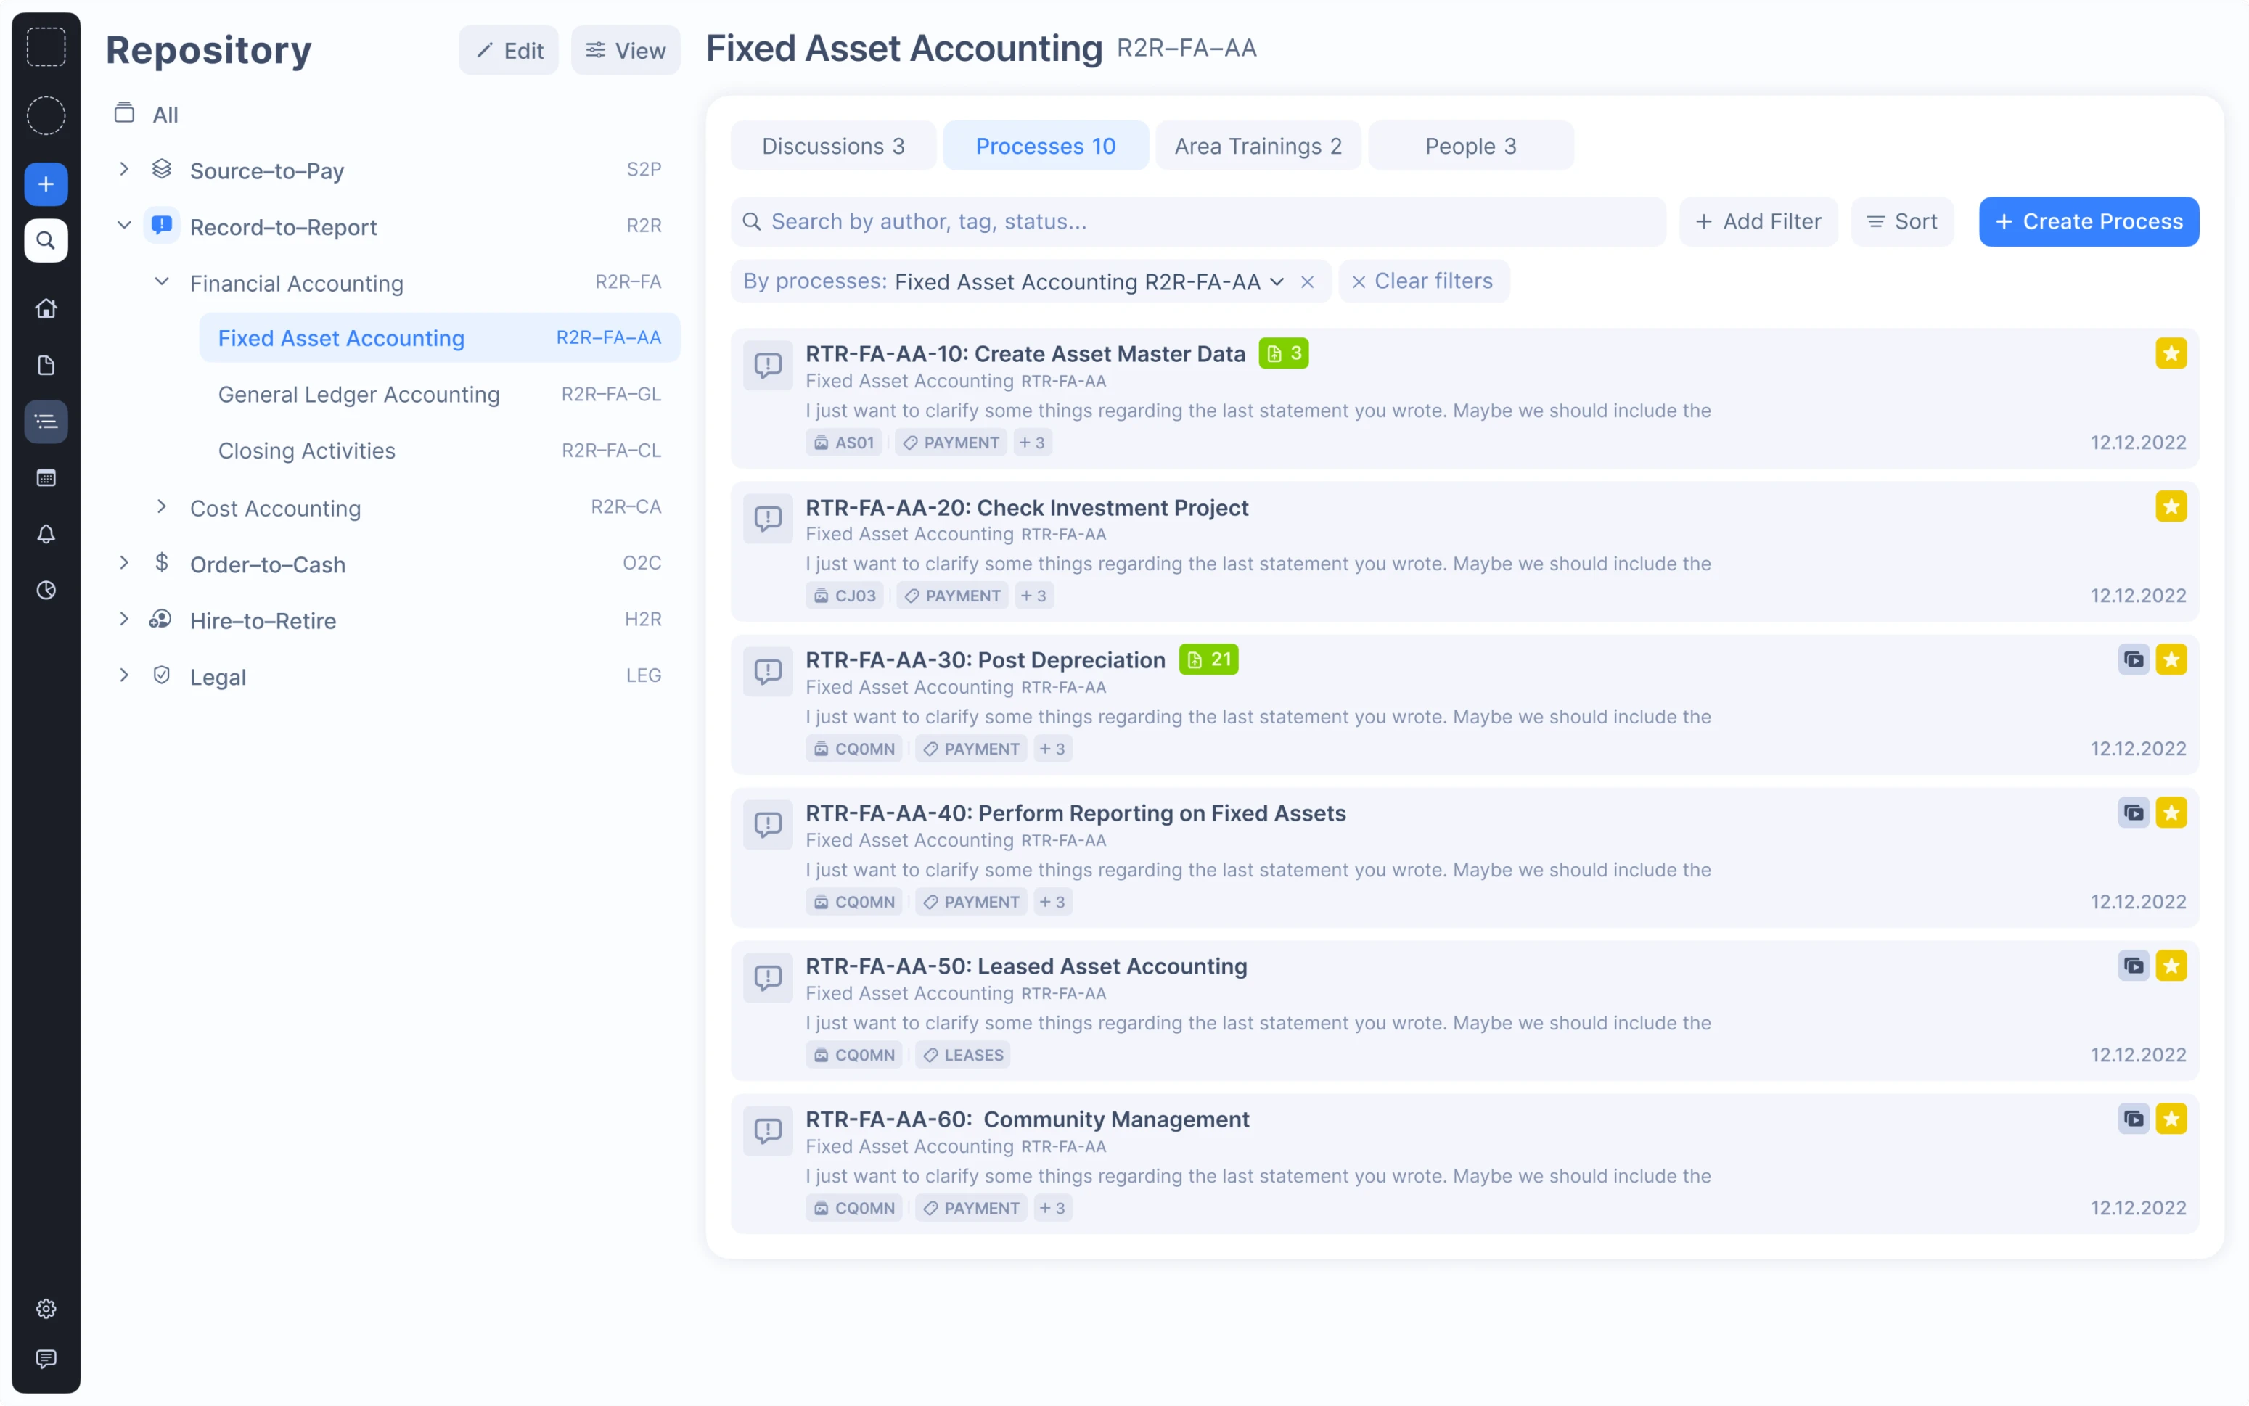The image size is (2249, 1406).
Task: Click Clear filters
Action: (1424, 281)
